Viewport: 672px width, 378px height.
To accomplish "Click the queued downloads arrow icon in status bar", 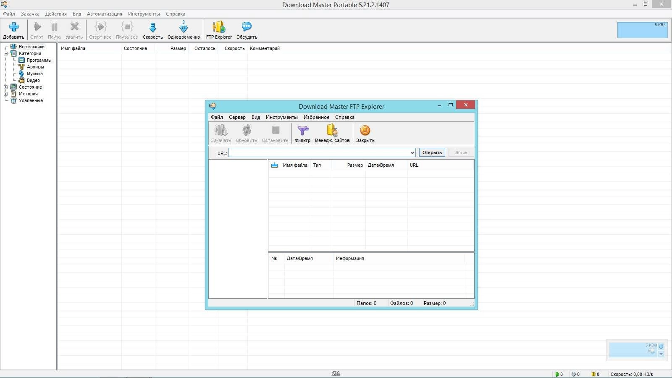I will (x=574, y=374).
